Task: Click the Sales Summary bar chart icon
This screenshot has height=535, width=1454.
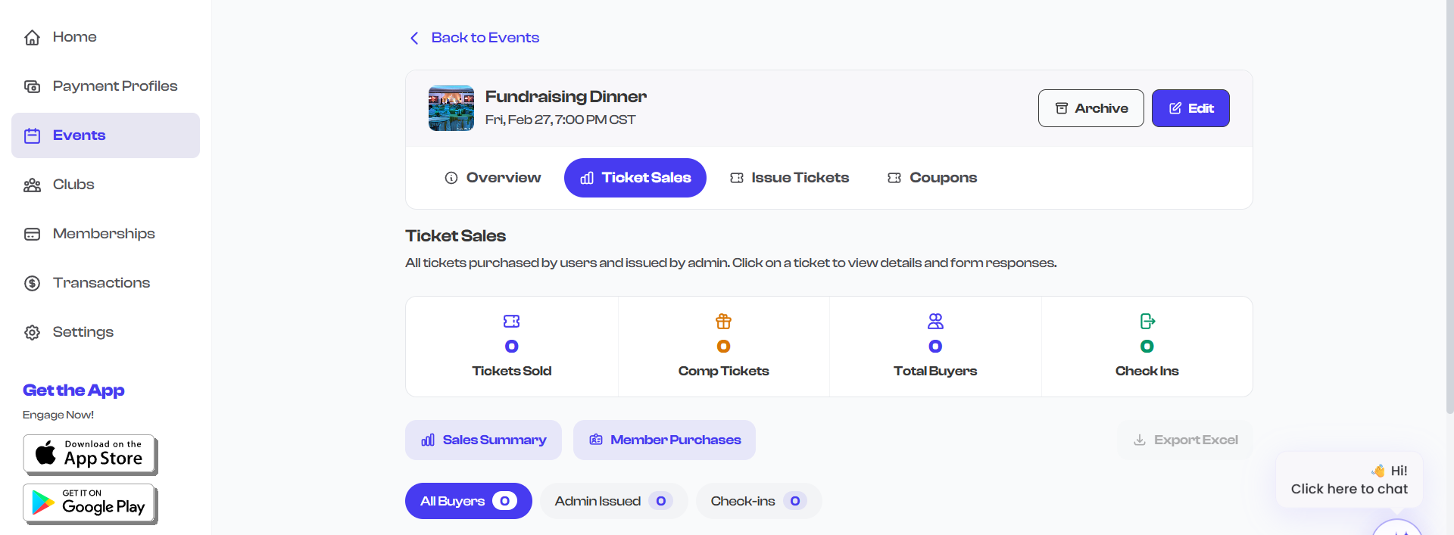Action: point(428,440)
